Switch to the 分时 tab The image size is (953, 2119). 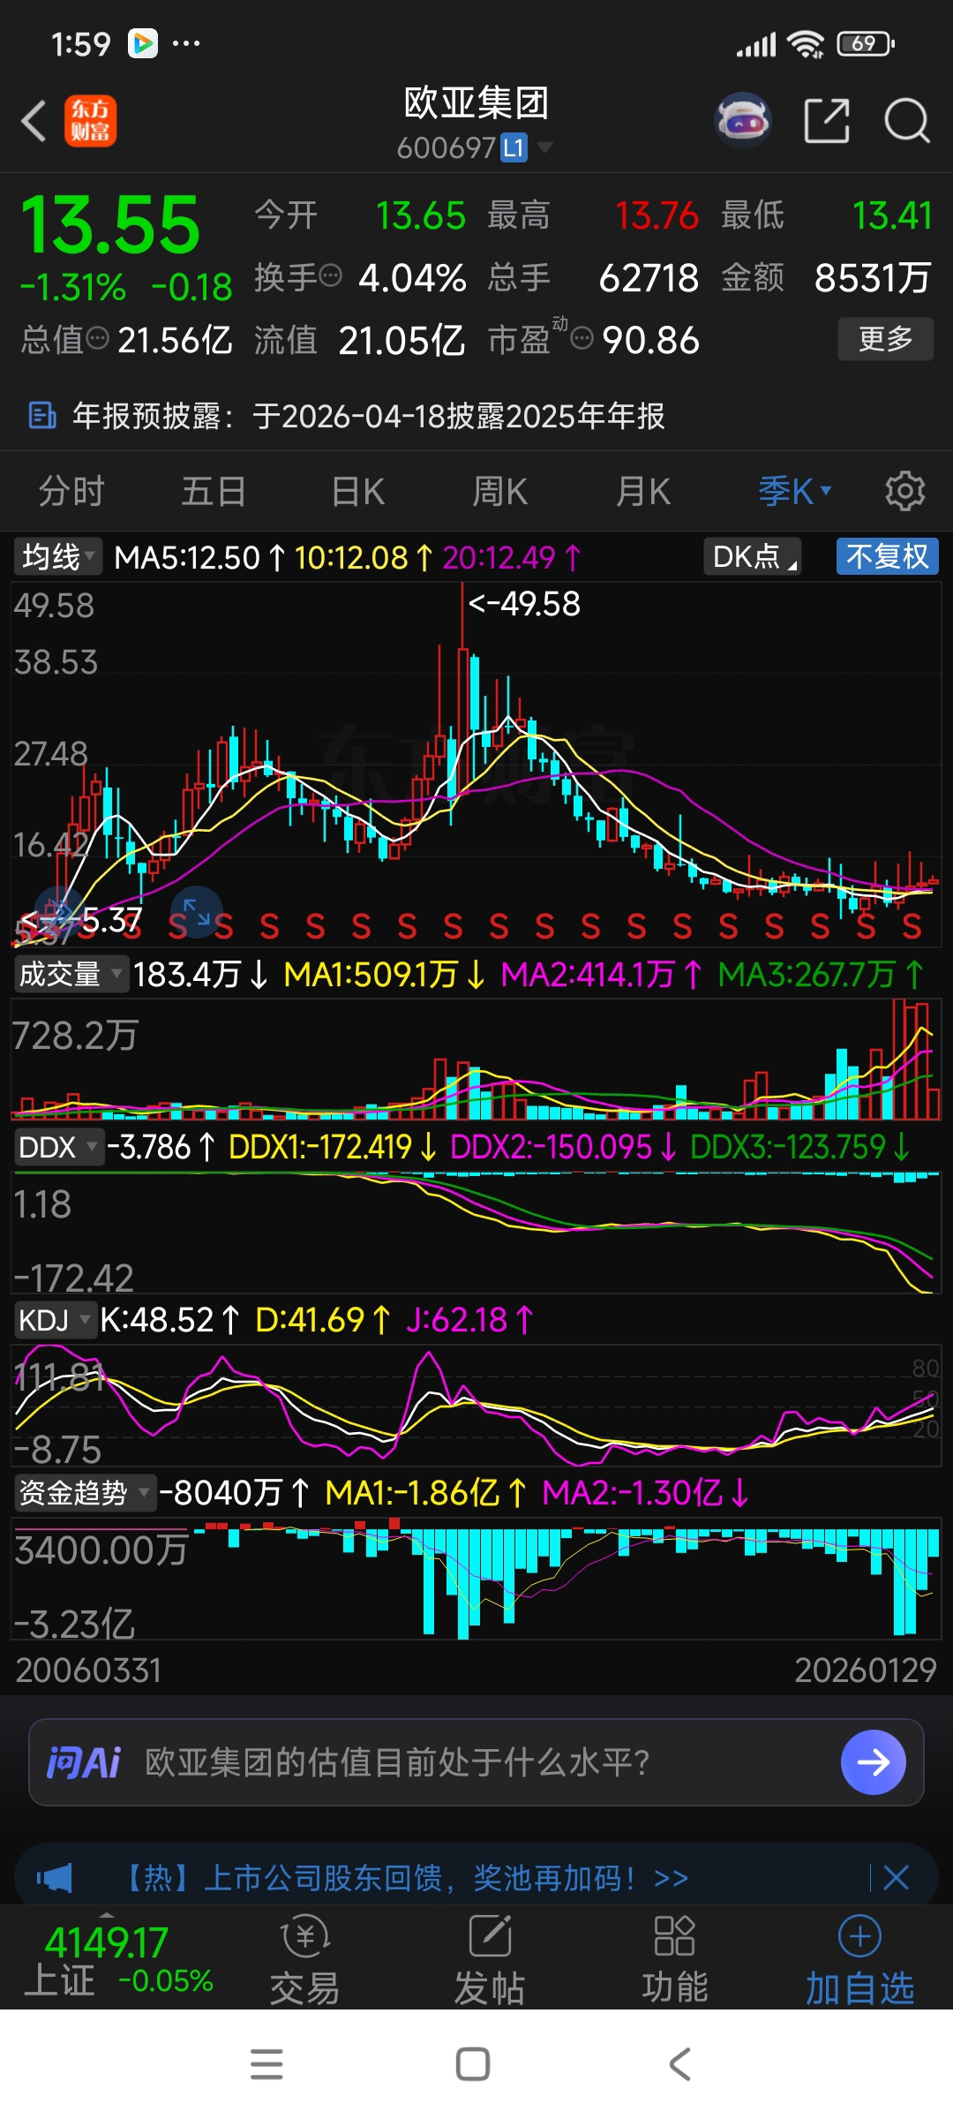71,491
